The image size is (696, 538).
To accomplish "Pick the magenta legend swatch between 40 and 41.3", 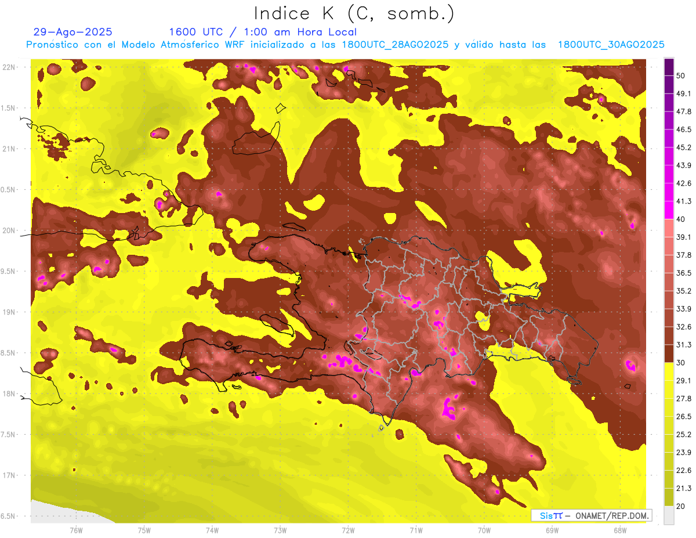I will (669, 210).
